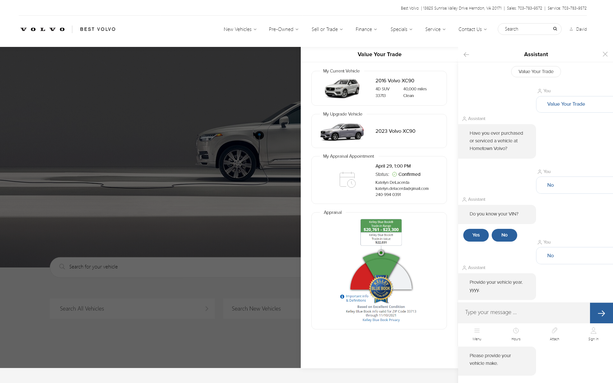Open the Assistant Menu icon
Viewport: 613px width, 383px height.
[x=477, y=331]
